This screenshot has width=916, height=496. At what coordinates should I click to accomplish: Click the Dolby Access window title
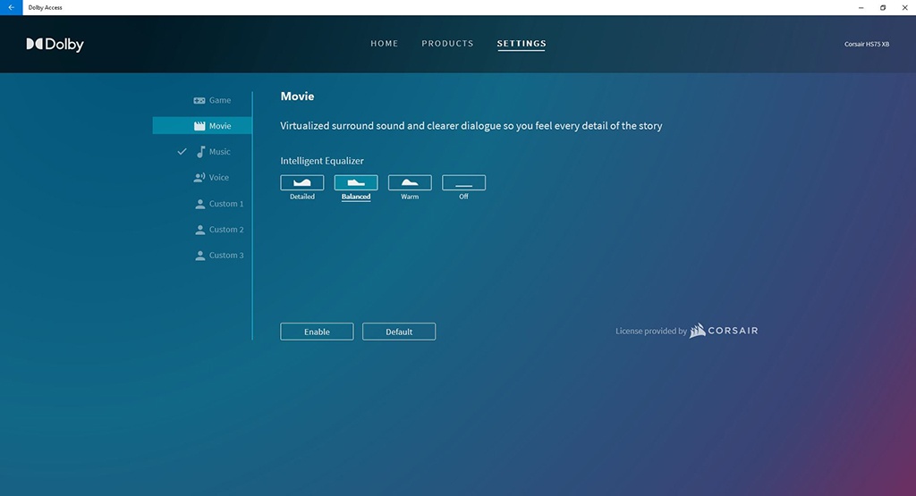45,7
